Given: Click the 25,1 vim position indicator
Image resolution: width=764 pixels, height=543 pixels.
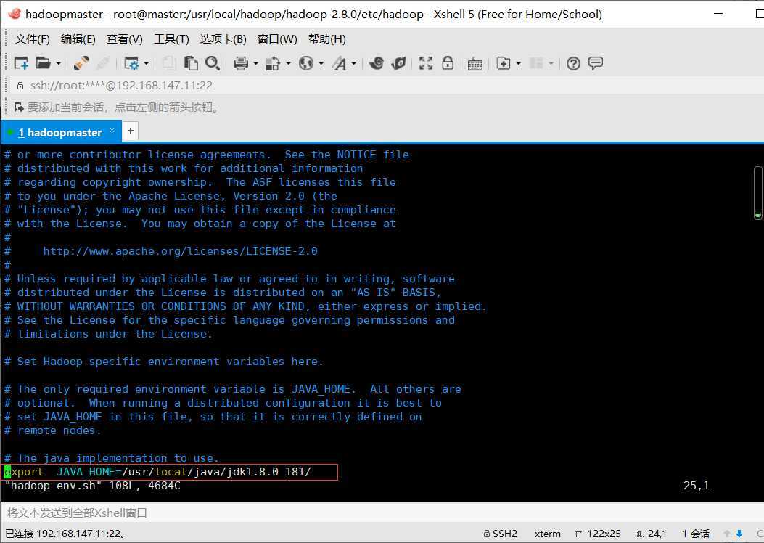Looking at the screenshot, I should pos(697,486).
